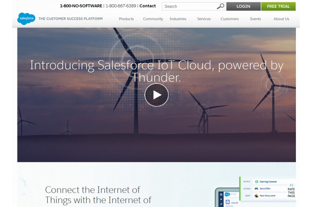312x207 pixels.
Task: Open the Community menu
Action: point(153,19)
